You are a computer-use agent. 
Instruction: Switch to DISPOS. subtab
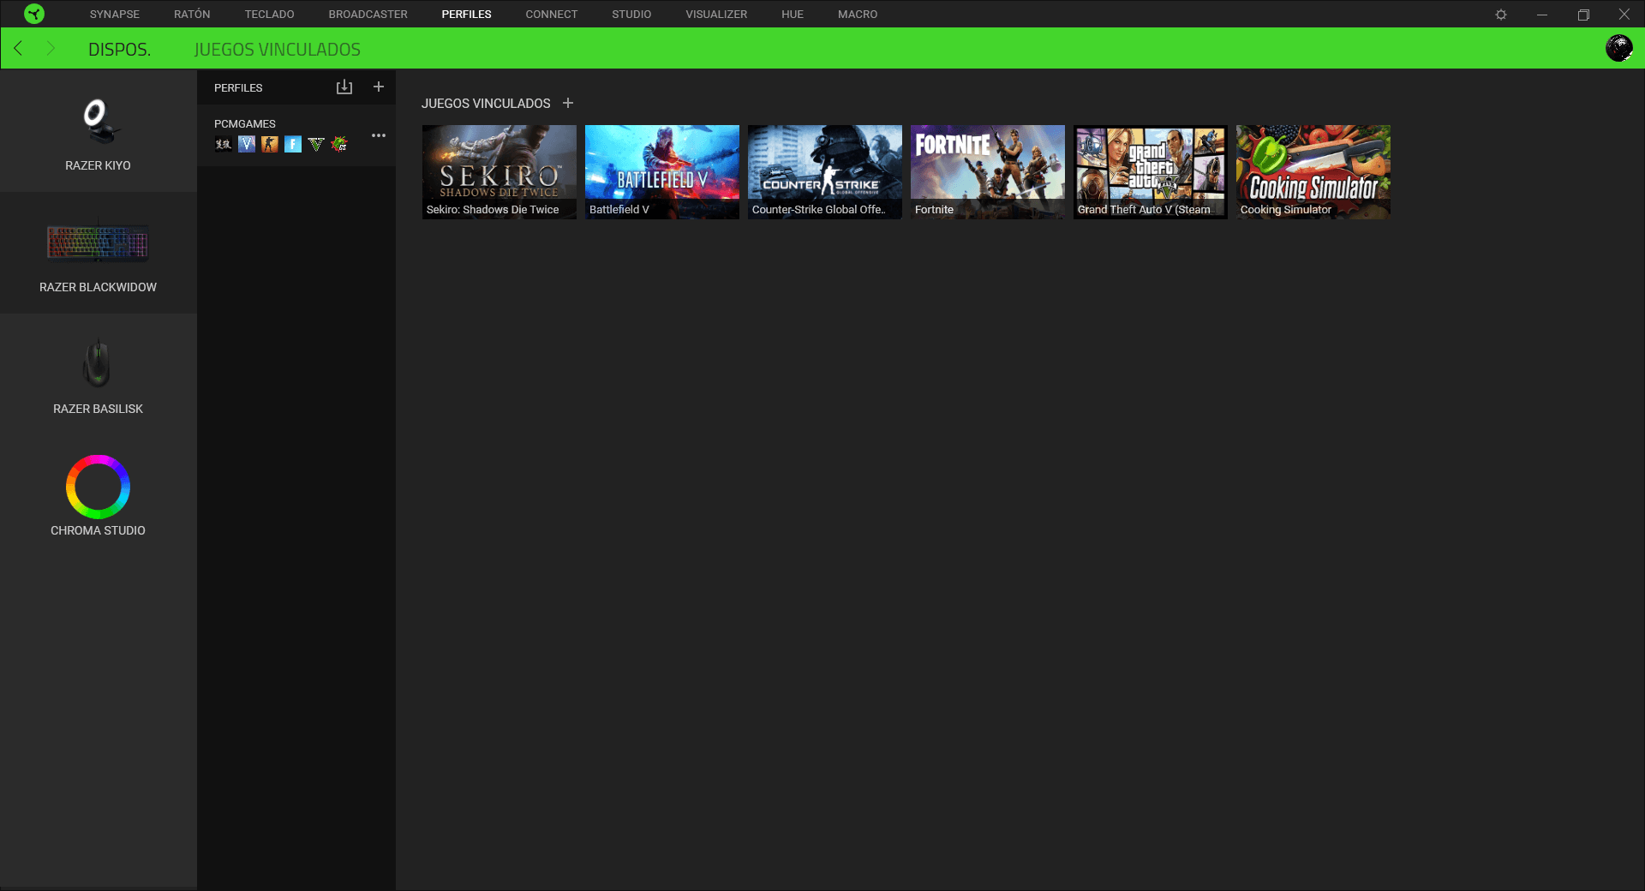(x=119, y=50)
